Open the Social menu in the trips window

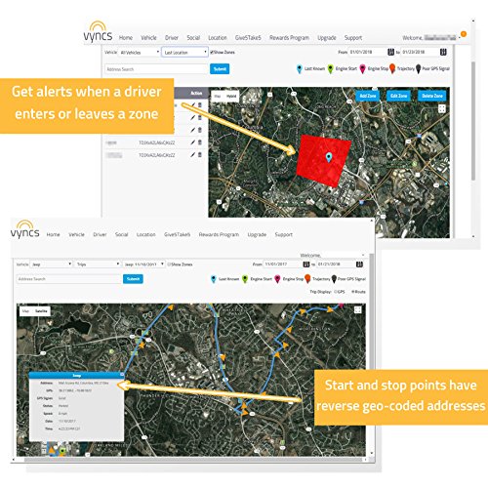121,234
